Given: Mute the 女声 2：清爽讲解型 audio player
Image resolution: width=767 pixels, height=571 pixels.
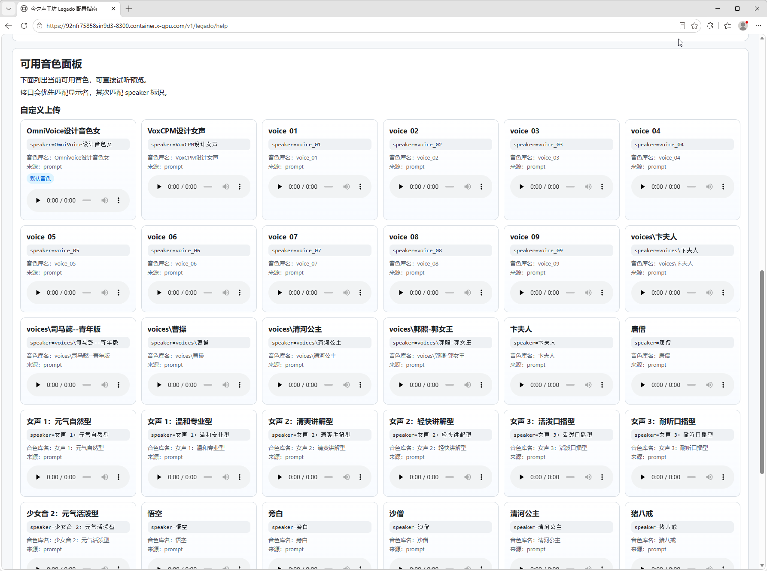Looking at the screenshot, I should [x=347, y=477].
